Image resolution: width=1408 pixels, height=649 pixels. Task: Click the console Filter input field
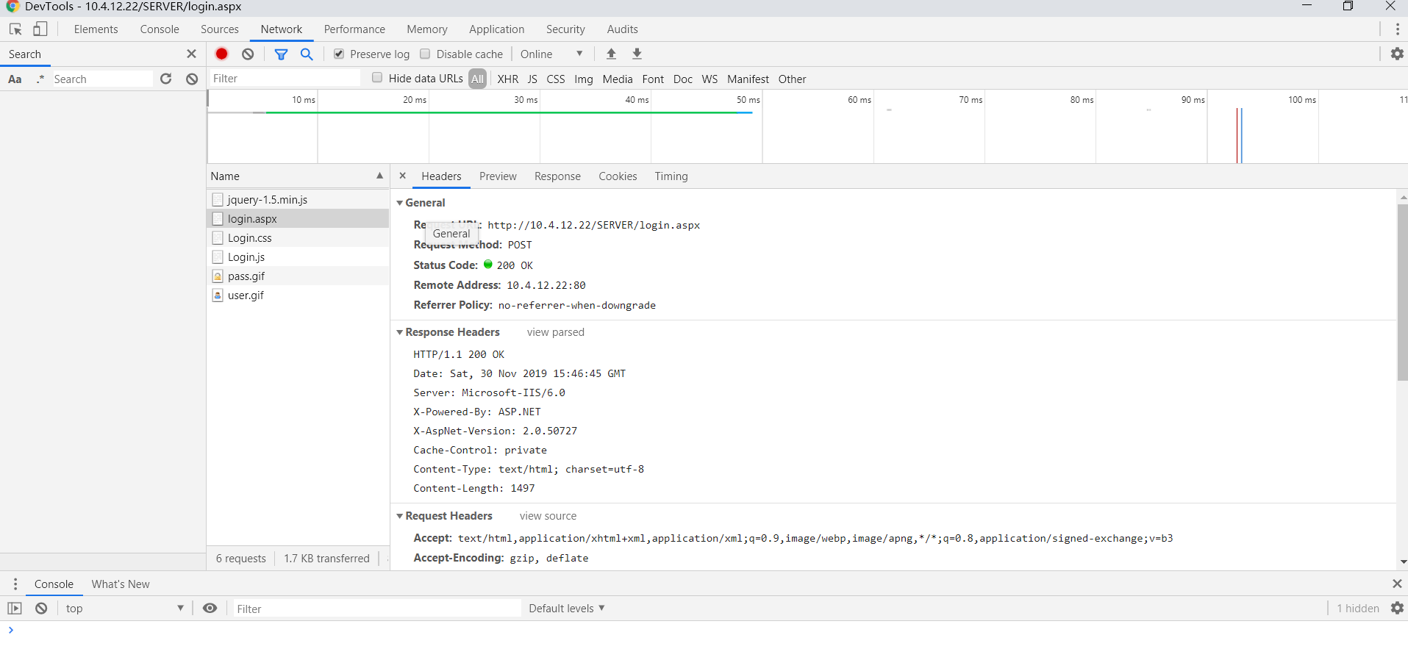coord(376,609)
